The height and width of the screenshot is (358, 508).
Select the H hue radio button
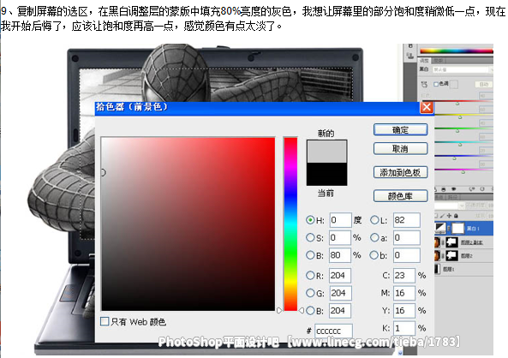310,220
